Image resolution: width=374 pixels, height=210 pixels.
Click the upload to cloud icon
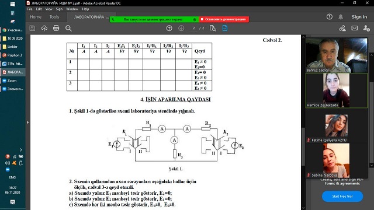pos(44,29)
